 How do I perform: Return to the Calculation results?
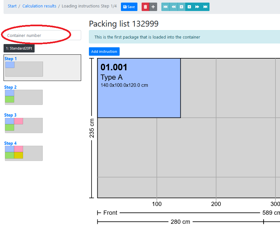39,6
